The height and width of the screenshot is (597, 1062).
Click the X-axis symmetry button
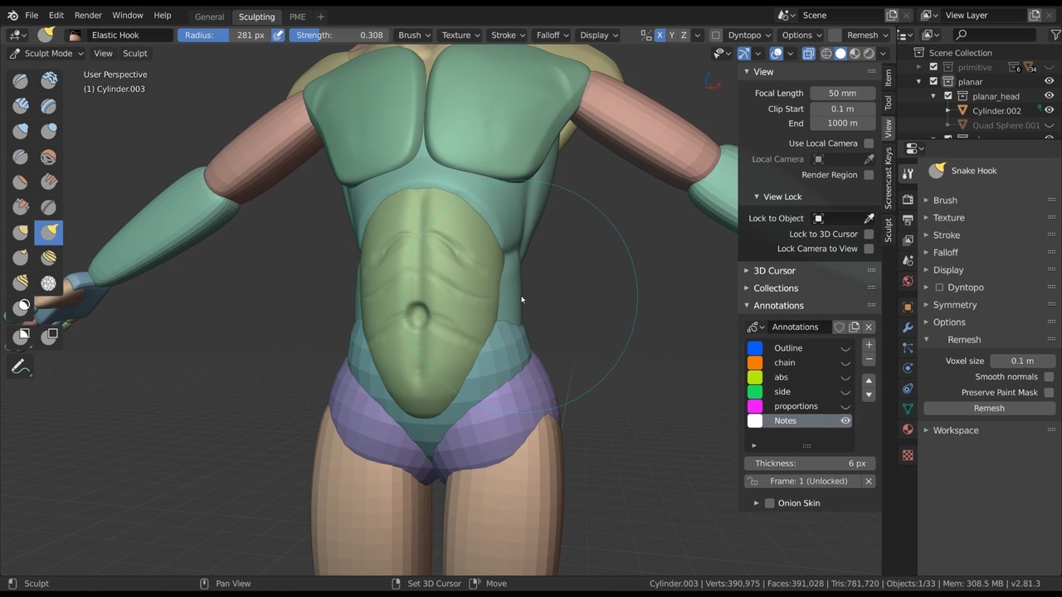point(660,35)
